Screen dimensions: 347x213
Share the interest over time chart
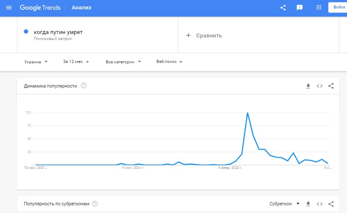(331, 86)
